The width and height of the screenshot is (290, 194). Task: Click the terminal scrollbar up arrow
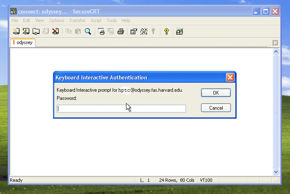point(276,51)
